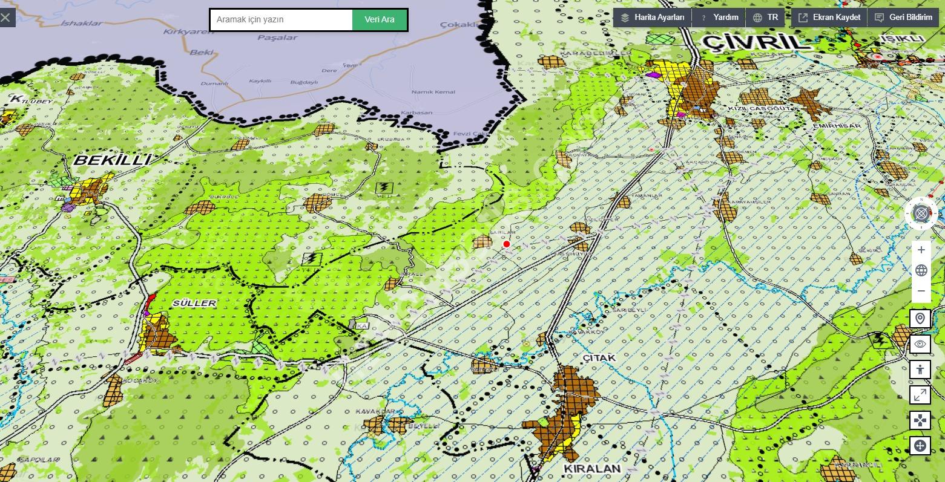Open Harita Ayarları map settings
This screenshot has height=482, width=945.
click(653, 18)
